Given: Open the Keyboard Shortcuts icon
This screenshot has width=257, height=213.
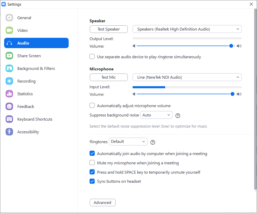Looking at the screenshot, I should pos(9,119).
